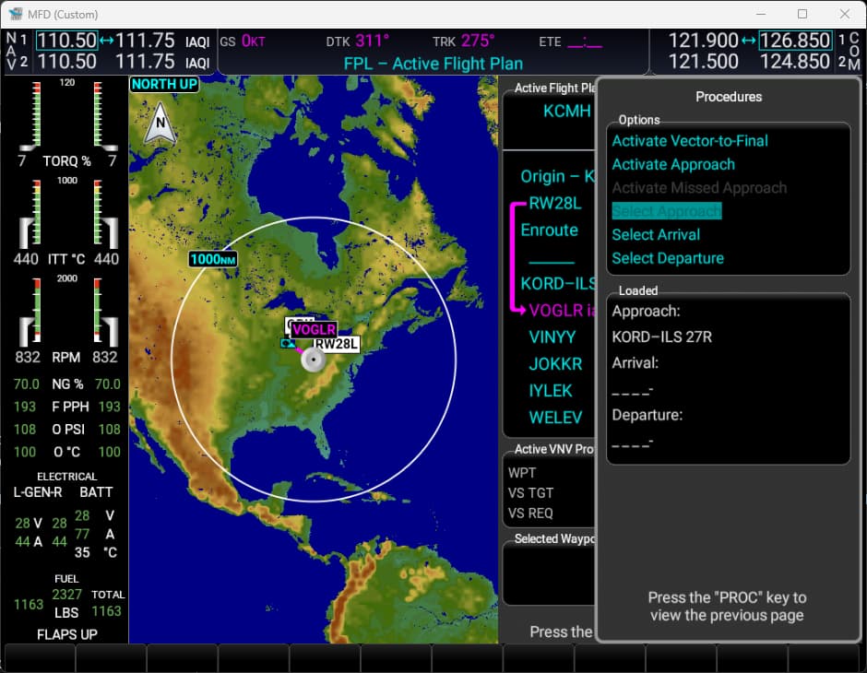Click the north arrow compass on the map

pos(161,121)
